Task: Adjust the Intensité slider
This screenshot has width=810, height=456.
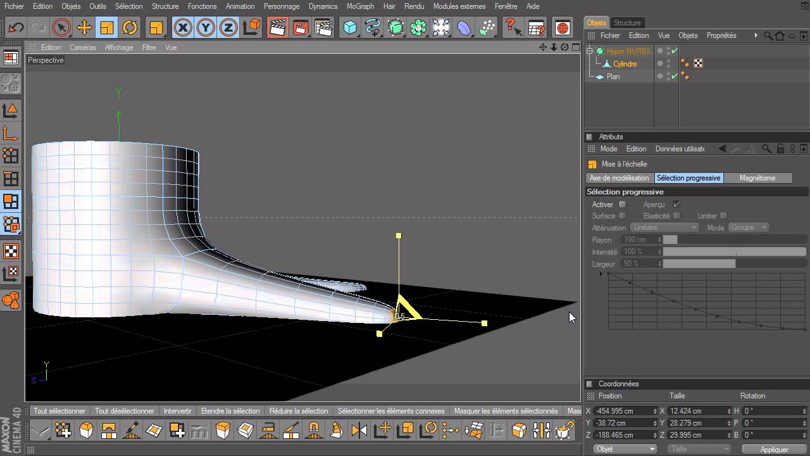Action: coord(734,251)
